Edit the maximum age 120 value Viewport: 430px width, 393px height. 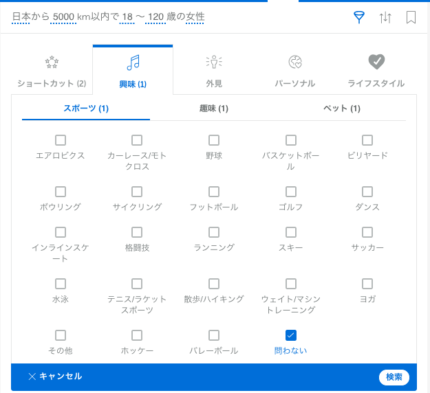pos(157,16)
